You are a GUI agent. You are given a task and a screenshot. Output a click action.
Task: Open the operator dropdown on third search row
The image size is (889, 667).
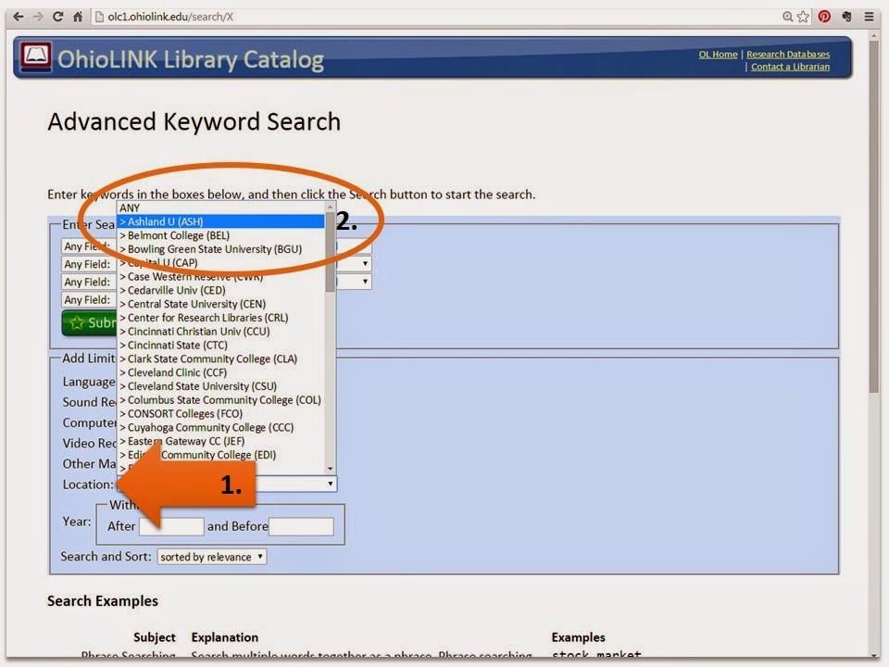pyautogui.click(x=355, y=282)
